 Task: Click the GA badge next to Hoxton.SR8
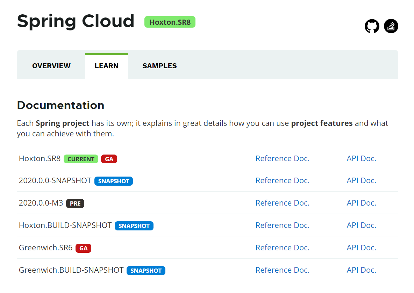tap(109, 159)
